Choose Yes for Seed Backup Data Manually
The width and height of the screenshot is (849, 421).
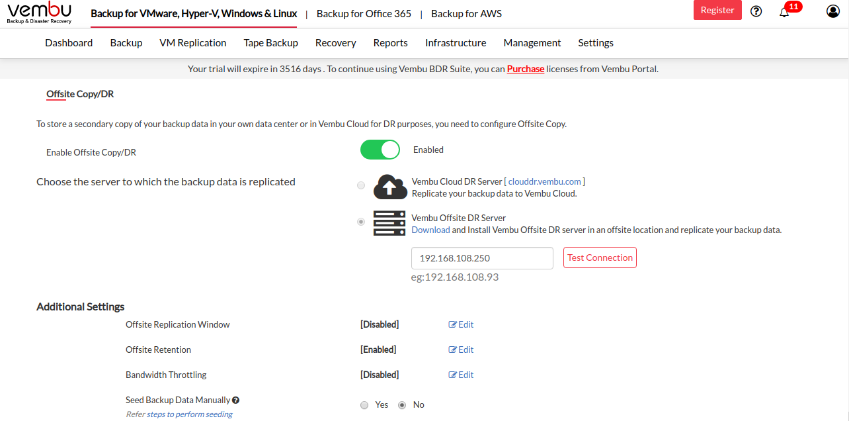[x=364, y=405]
